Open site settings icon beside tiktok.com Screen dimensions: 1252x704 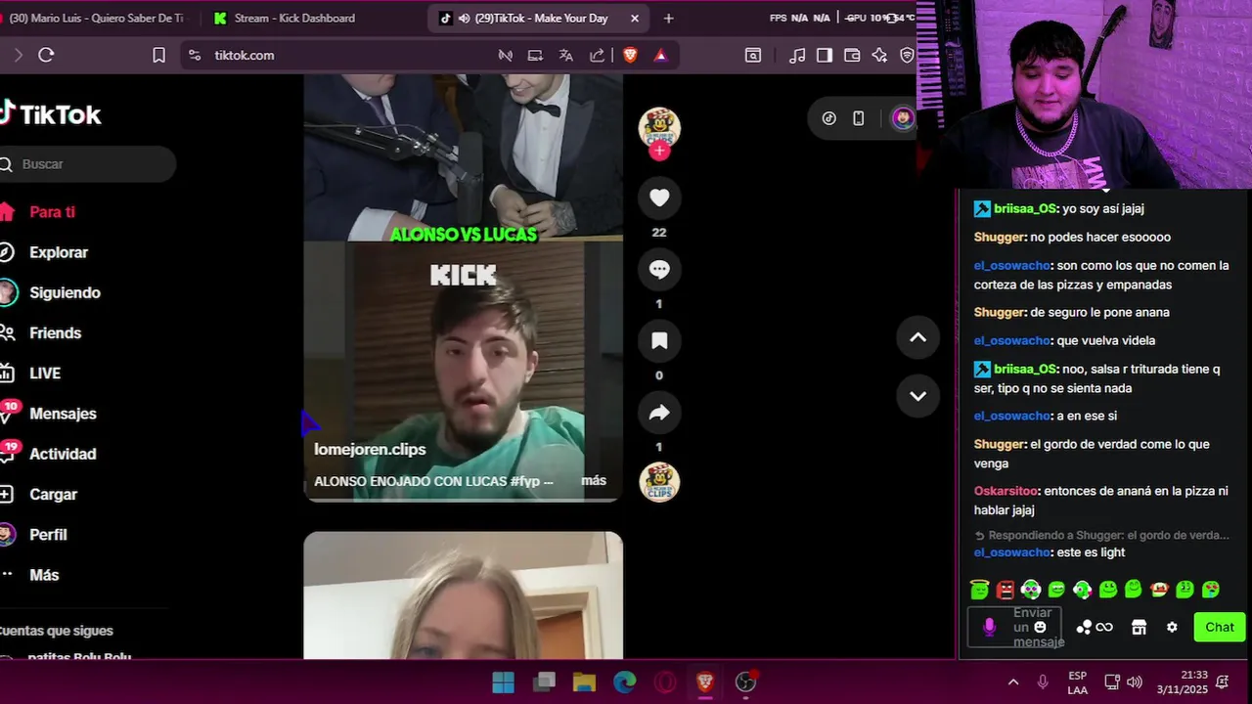pyautogui.click(x=194, y=56)
